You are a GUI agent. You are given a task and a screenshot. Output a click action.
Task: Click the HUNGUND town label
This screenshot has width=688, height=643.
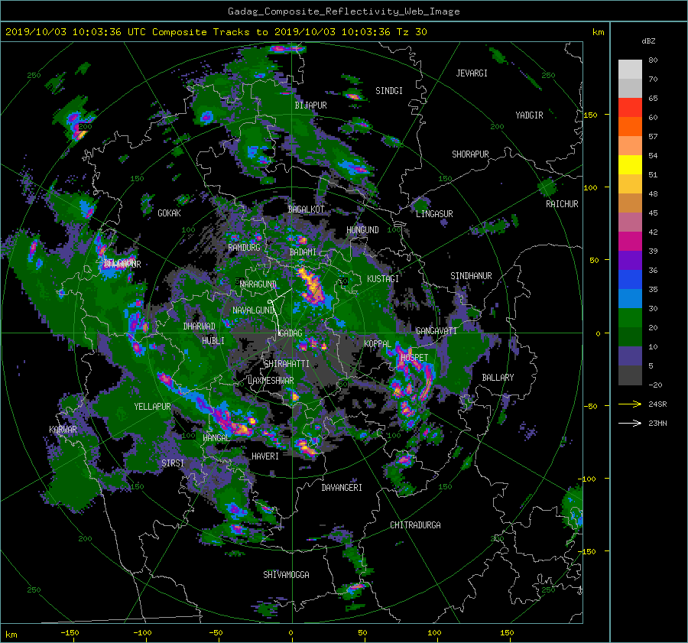coord(362,230)
